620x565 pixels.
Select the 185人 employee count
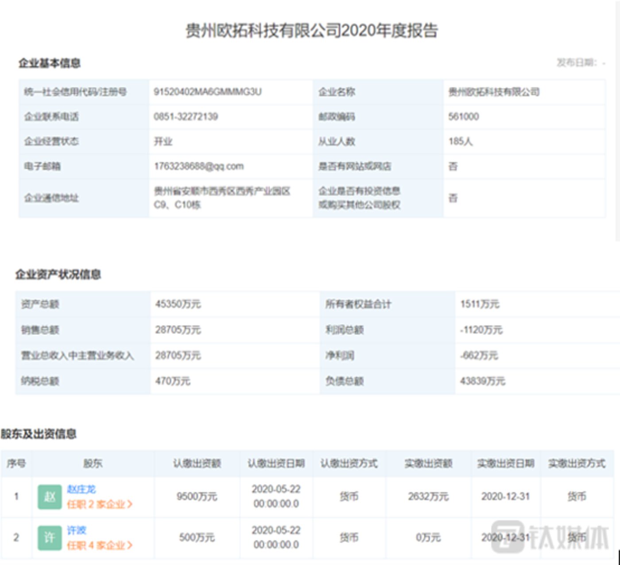tap(461, 141)
